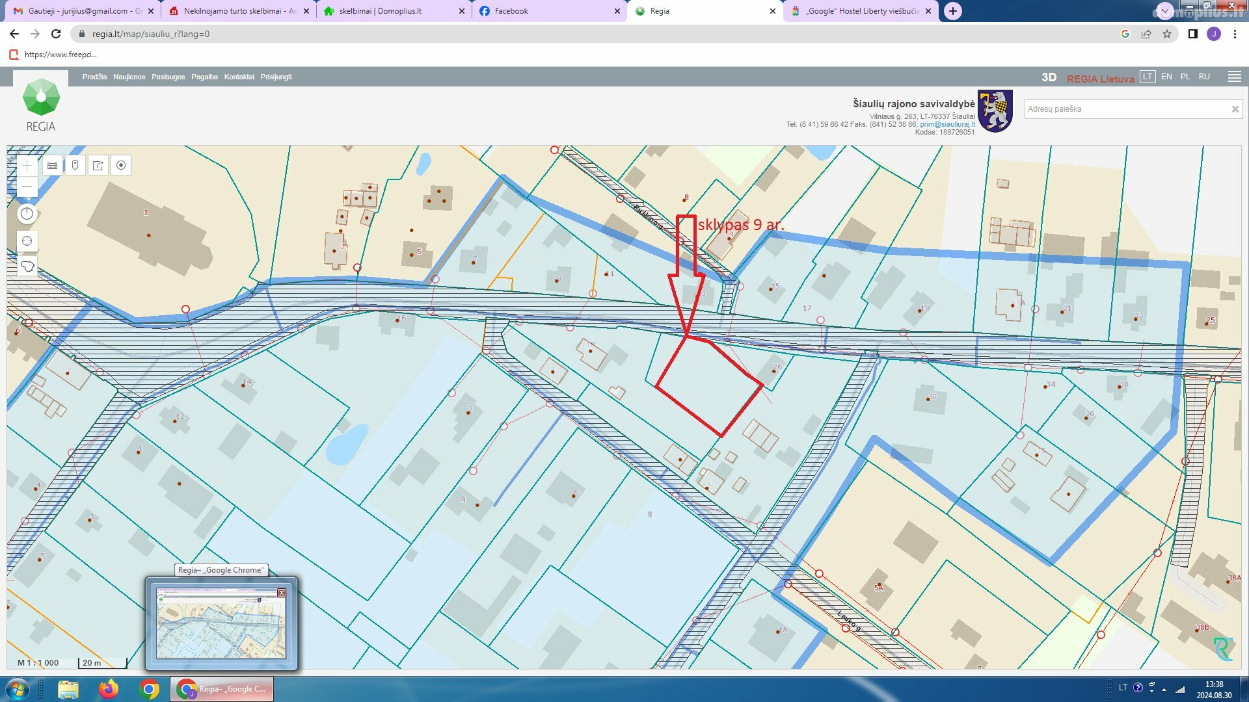Launch Firefox from the taskbar
1249x702 pixels.
pos(109,689)
